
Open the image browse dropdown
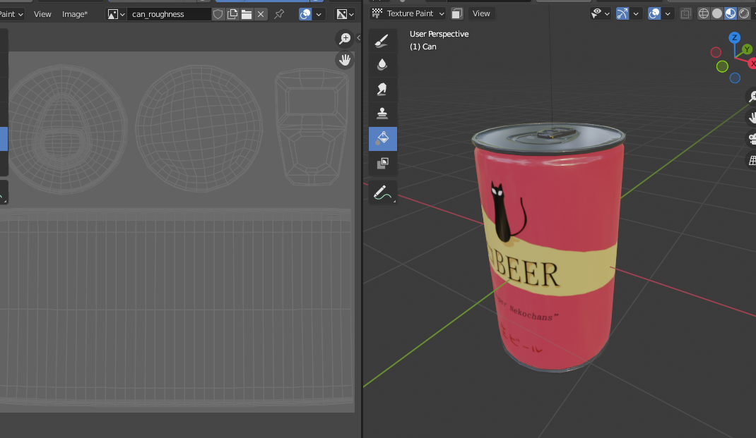click(x=116, y=14)
